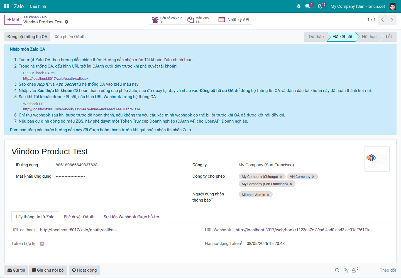The height and width of the screenshot is (278, 401).
Task: Click OAuth callback URL in instructions
Action: click(x=56, y=79)
